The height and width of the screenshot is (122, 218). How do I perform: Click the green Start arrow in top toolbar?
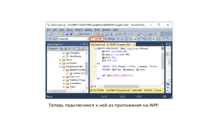tap(155, 34)
